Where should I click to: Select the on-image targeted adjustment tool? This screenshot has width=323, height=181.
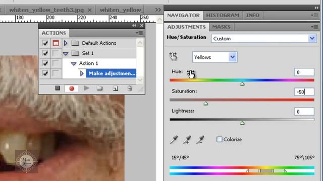[173, 57]
